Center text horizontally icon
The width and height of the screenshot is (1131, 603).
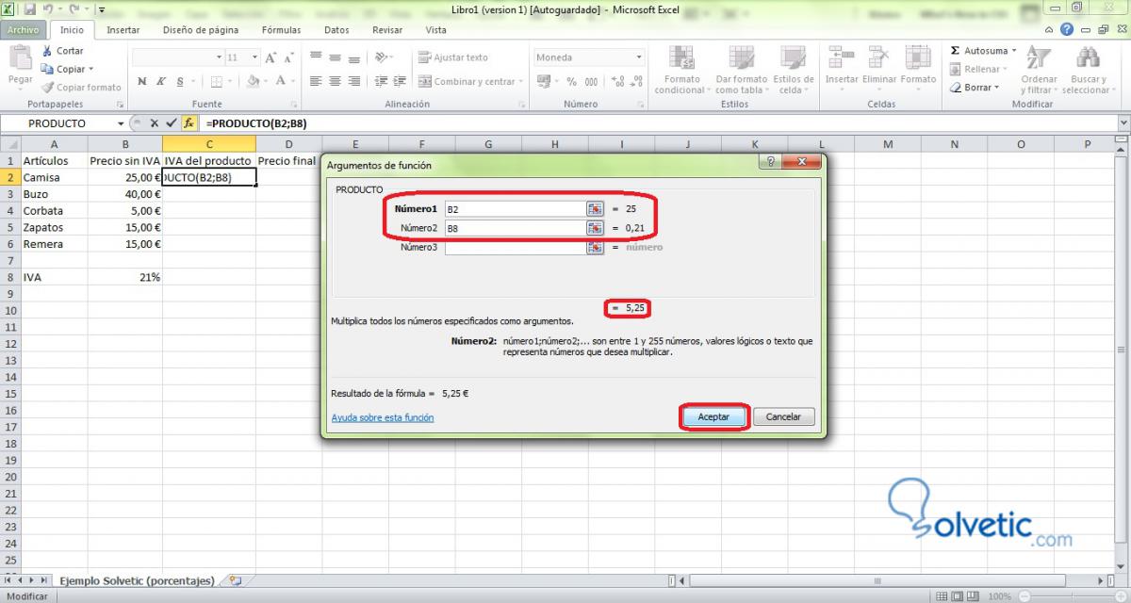(335, 82)
